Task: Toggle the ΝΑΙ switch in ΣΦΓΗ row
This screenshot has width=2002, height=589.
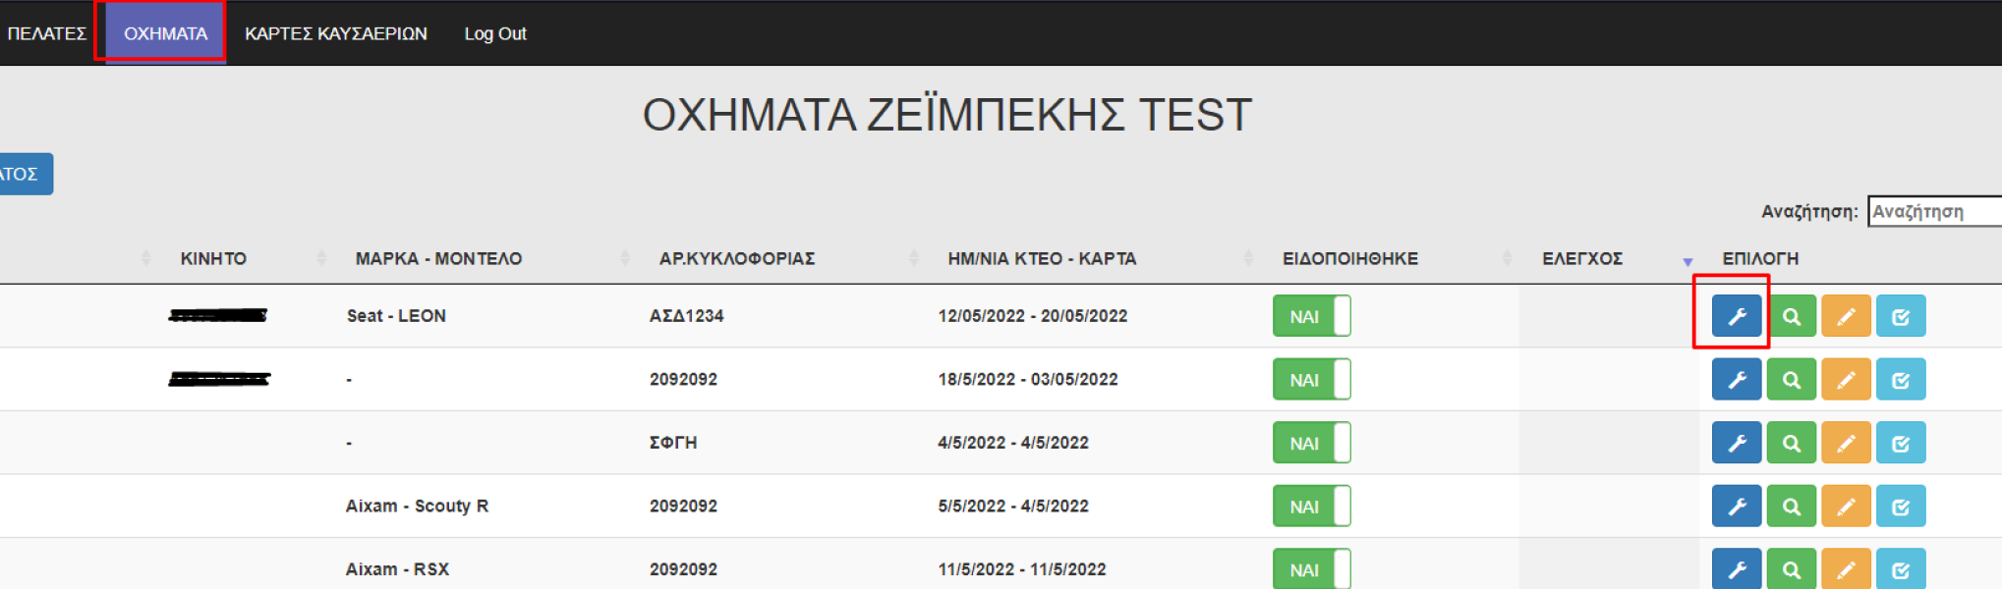Action: [x=1311, y=443]
